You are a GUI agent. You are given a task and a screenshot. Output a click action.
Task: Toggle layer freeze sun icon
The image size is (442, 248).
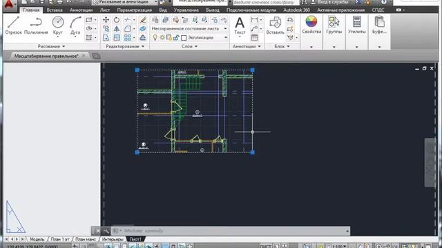[x=162, y=37]
